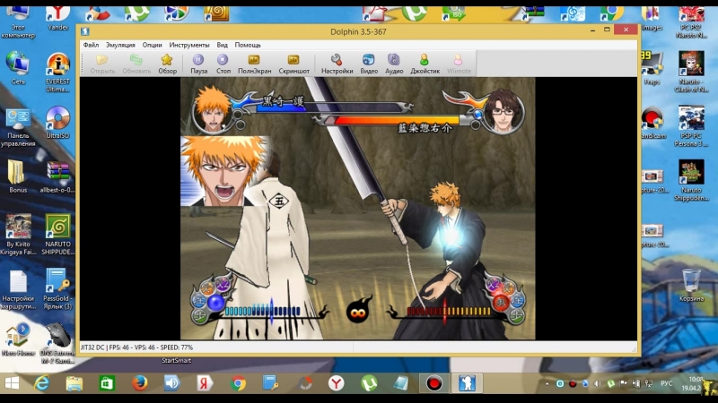
Task: Select the allbest archive desktop icon
Action: click(57, 176)
